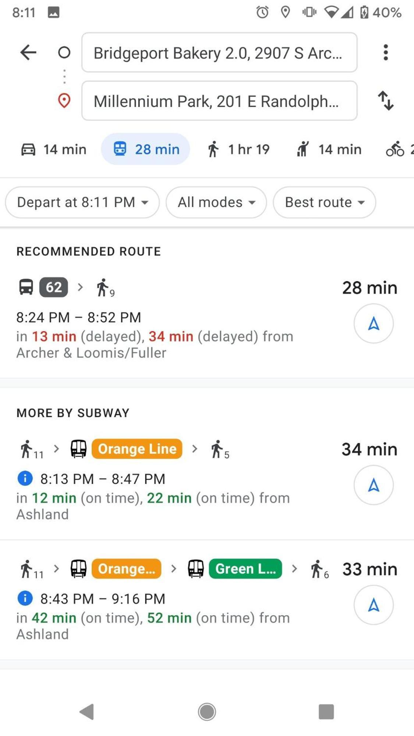
Task: Start navigation for 33 min Orange-Green route
Action: click(374, 605)
